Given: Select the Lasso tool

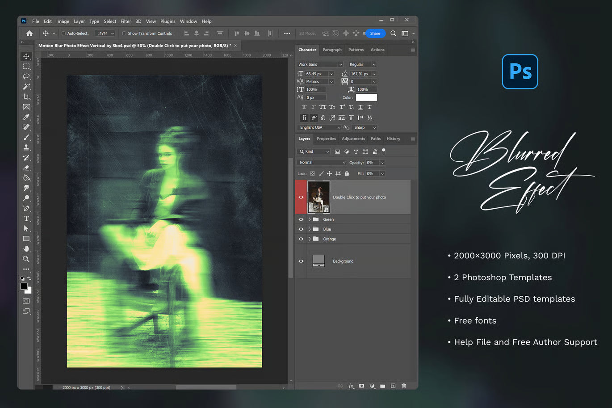Looking at the screenshot, I should coord(26,76).
